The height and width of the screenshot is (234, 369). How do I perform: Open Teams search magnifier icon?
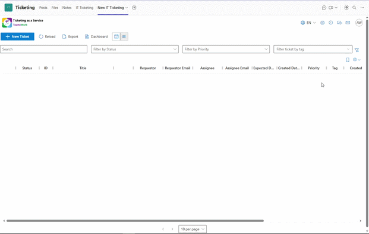coord(354,8)
